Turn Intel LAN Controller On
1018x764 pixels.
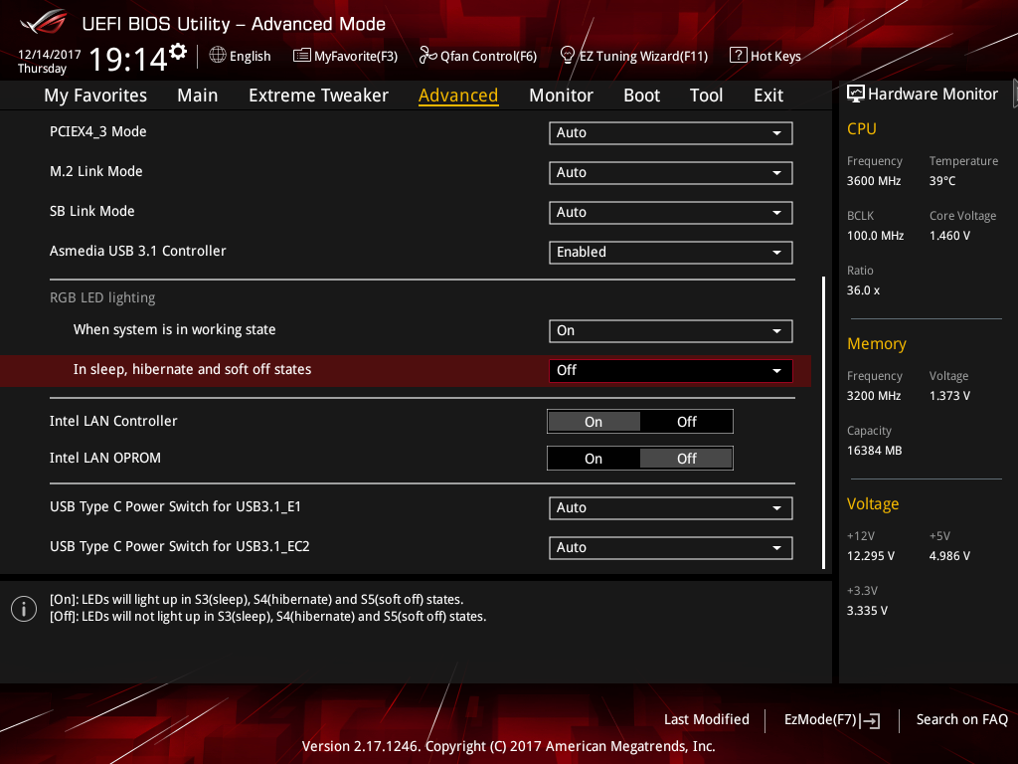(x=594, y=422)
